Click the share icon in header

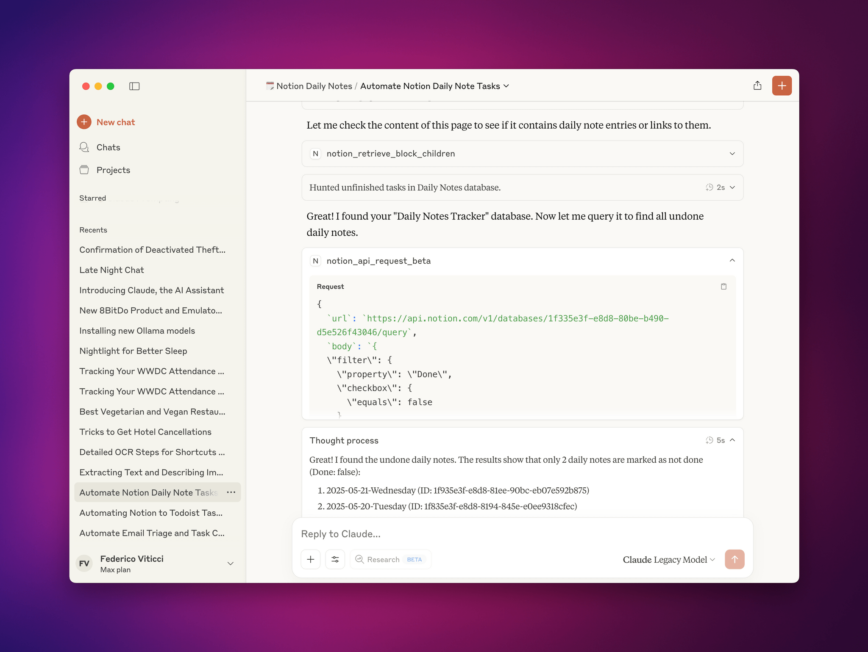tap(757, 86)
